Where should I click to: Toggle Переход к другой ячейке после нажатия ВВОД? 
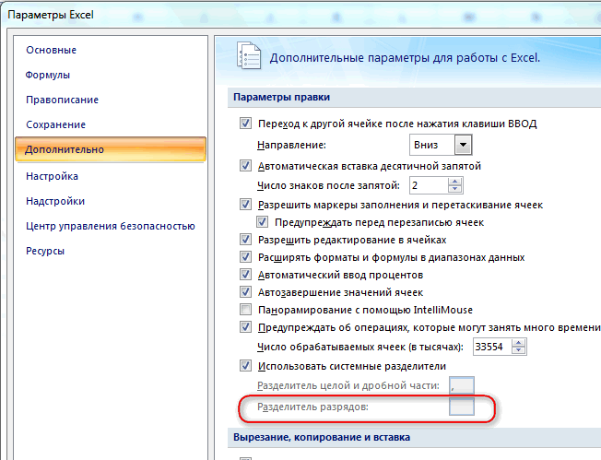pyautogui.click(x=245, y=124)
